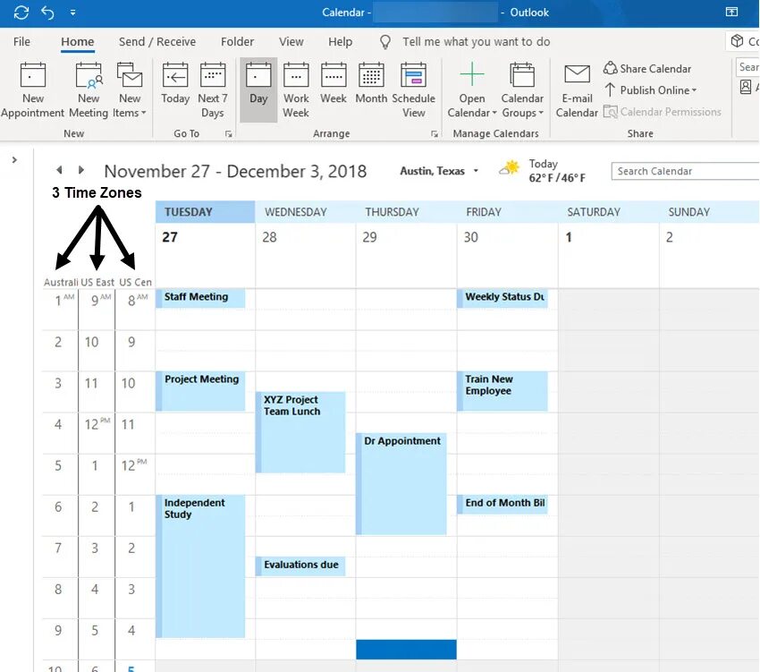Select the Dr Appointment event
This screenshot has height=672, width=760.
point(401,484)
